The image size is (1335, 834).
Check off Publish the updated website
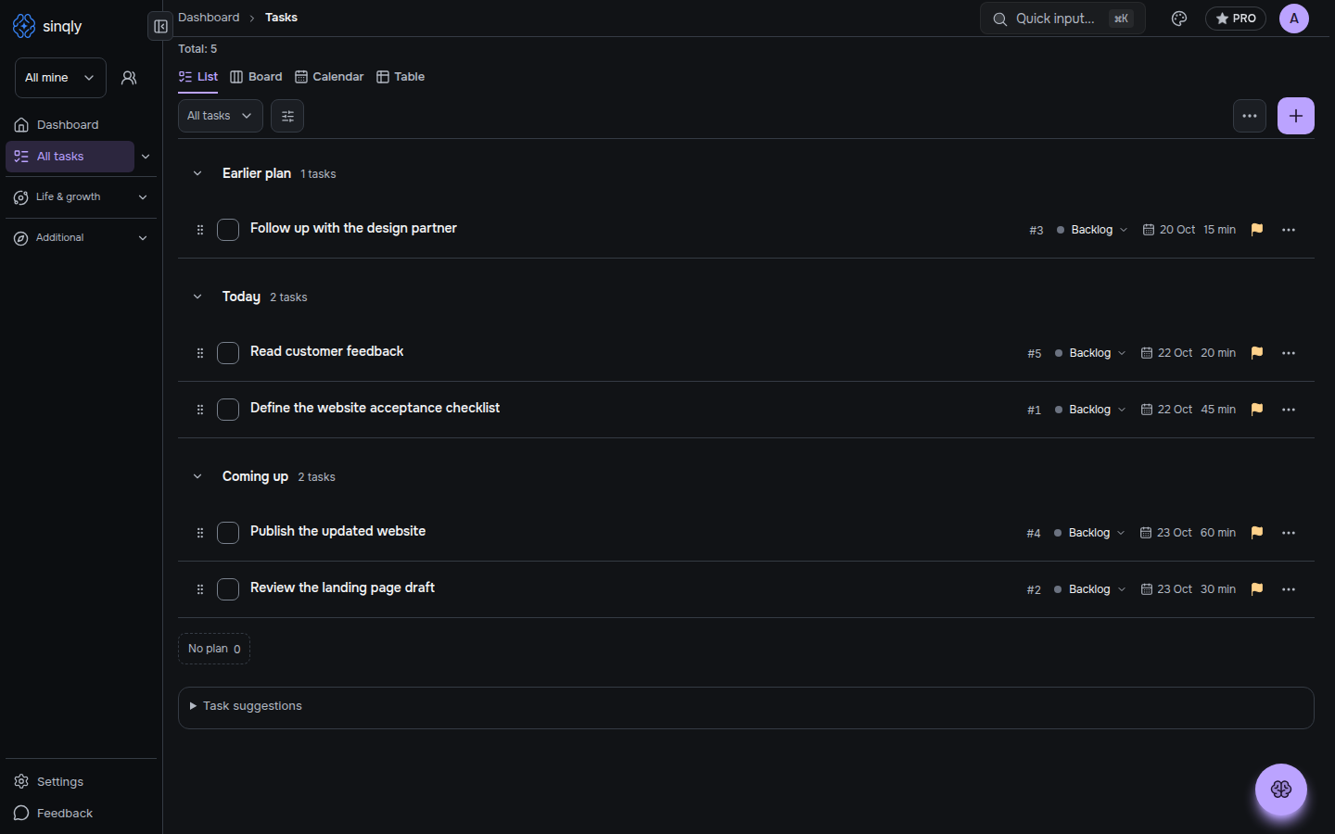click(x=228, y=533)
